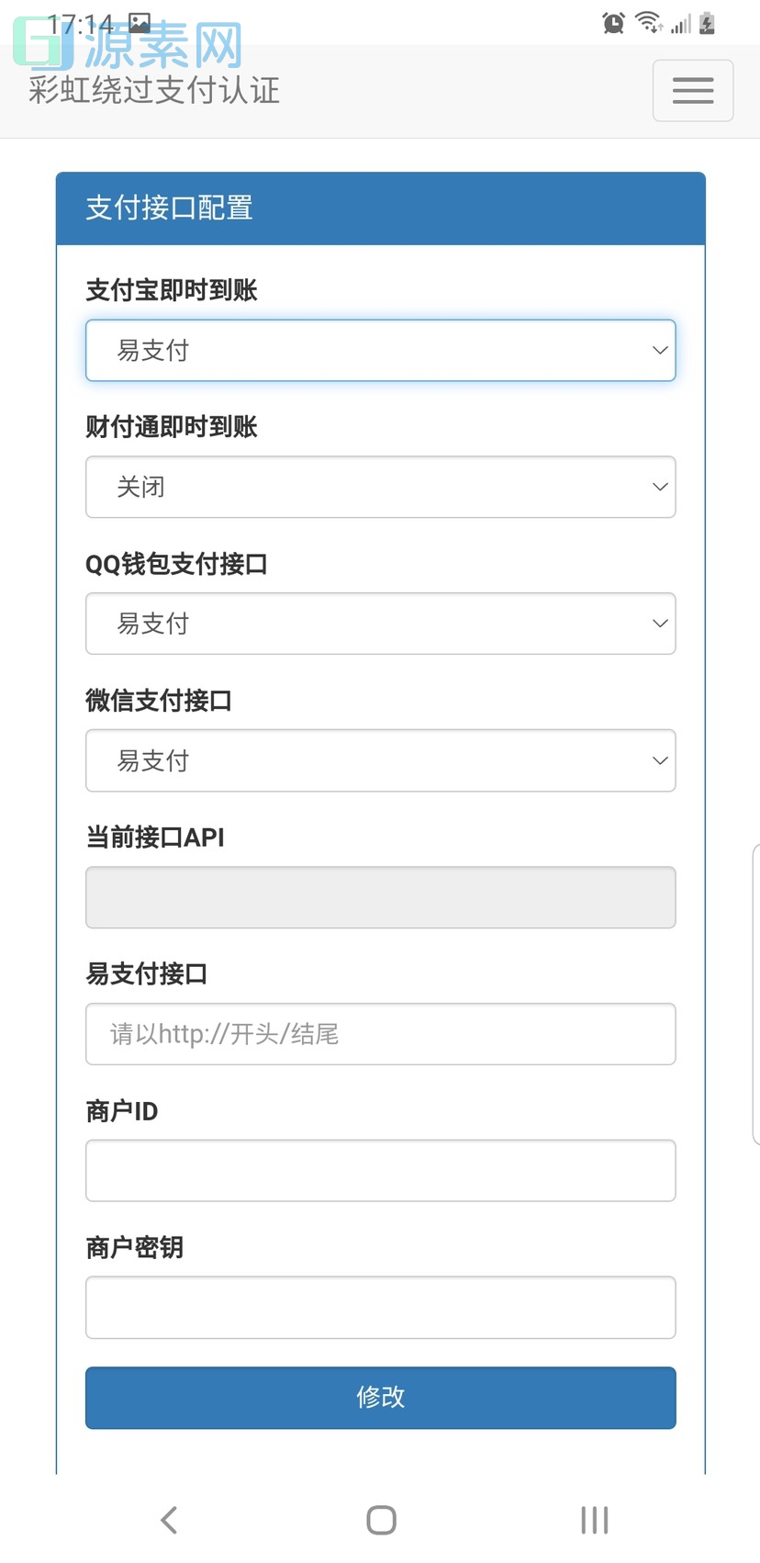Screen dimensions: 760x1563
Task: Open the 支付宝即时到账 dropdown
Action: [380, 350]
